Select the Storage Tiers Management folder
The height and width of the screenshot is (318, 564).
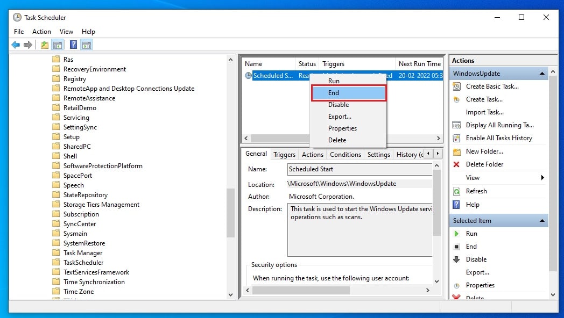[101, 205]
